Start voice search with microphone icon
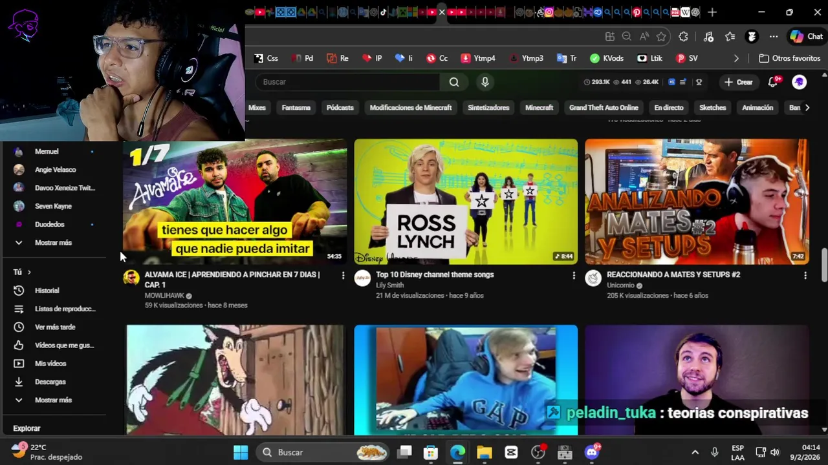Viewport: 828px width, 465px height. click(x=485, y=82)
